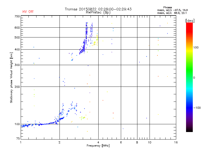Click the y-axis tick '75'

coord(18,138)
